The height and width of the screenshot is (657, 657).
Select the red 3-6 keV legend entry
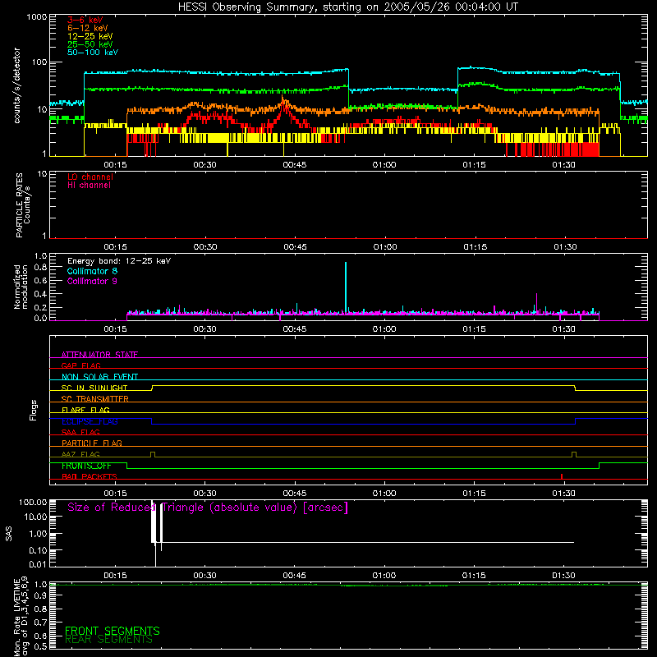pyautogui.click(x=85, y=20)
